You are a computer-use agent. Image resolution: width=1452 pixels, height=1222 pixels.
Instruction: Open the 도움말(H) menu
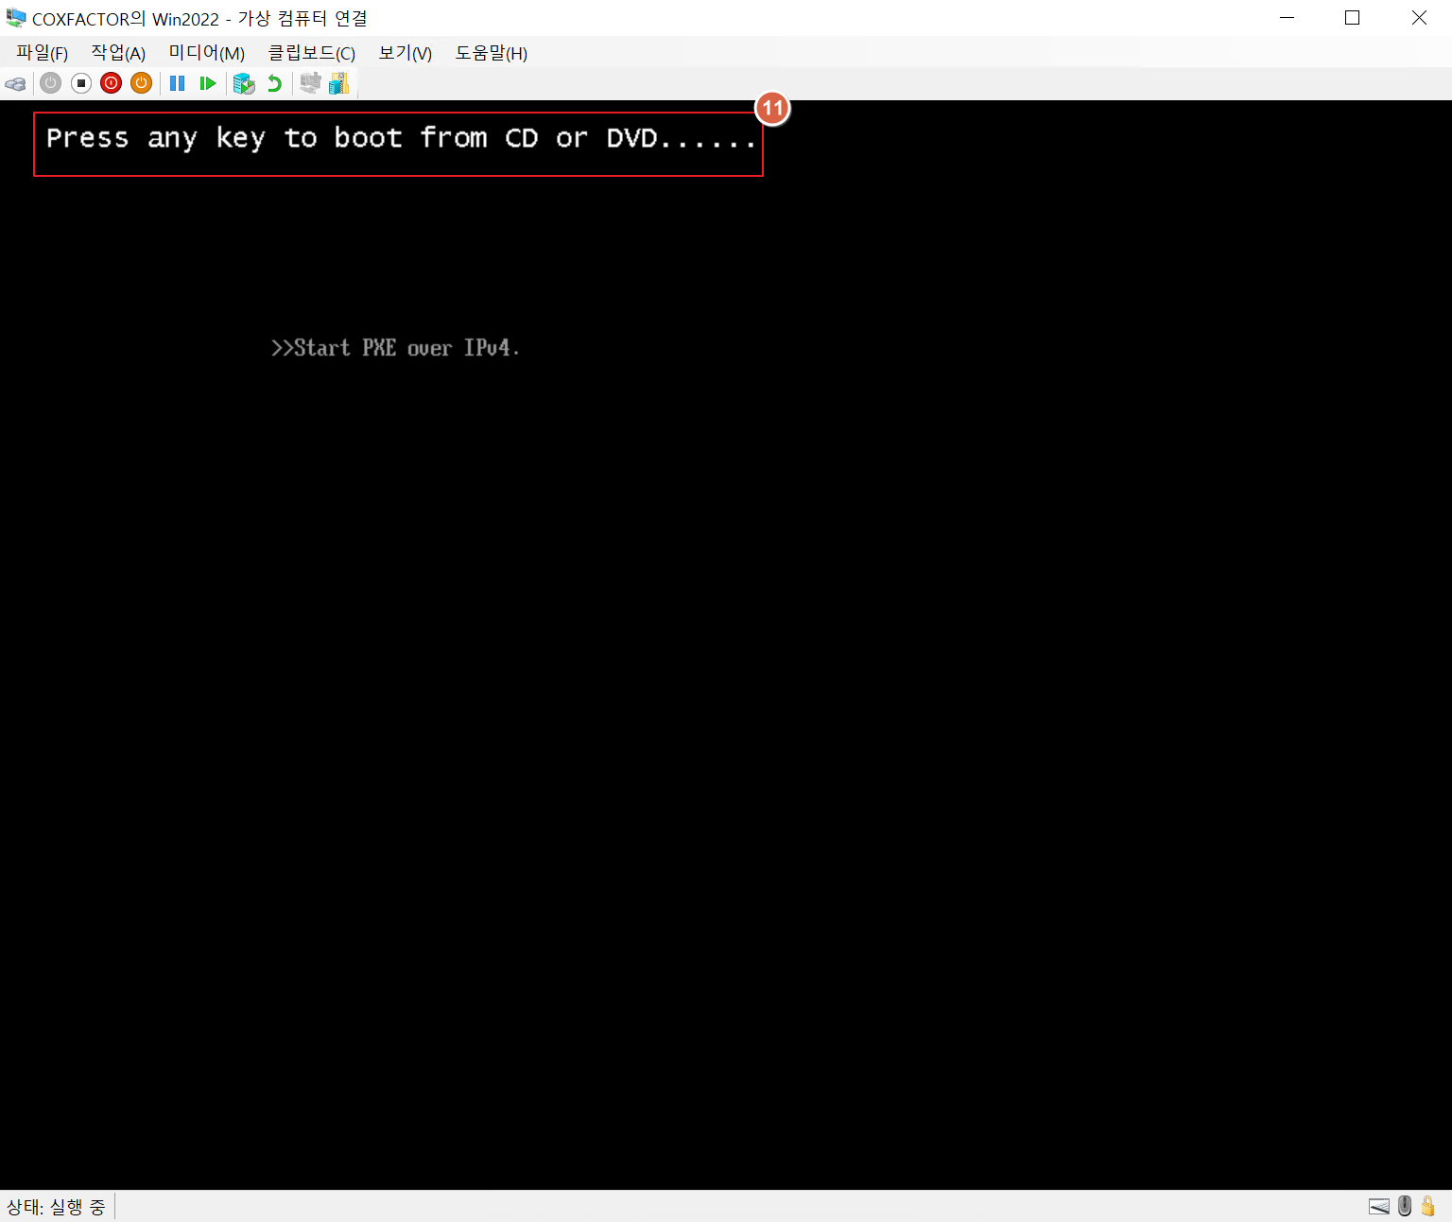pos(491,53)
